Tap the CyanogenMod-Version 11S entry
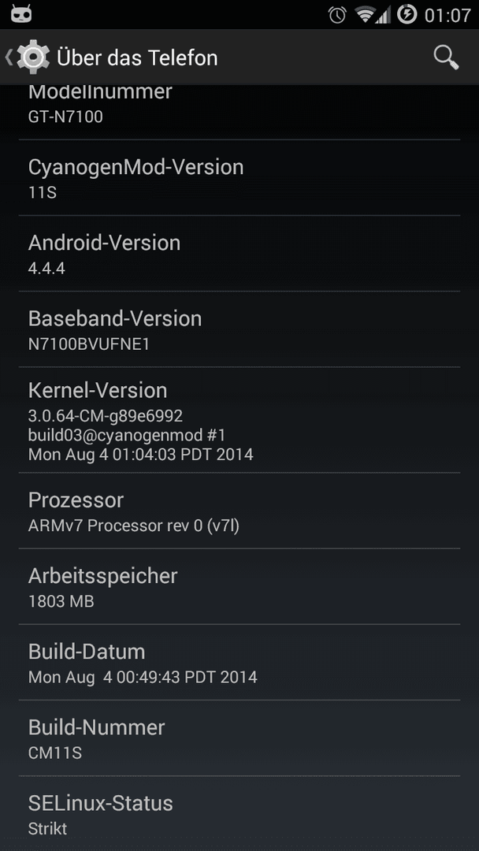The image size is (479, 851). click(239, 178)
